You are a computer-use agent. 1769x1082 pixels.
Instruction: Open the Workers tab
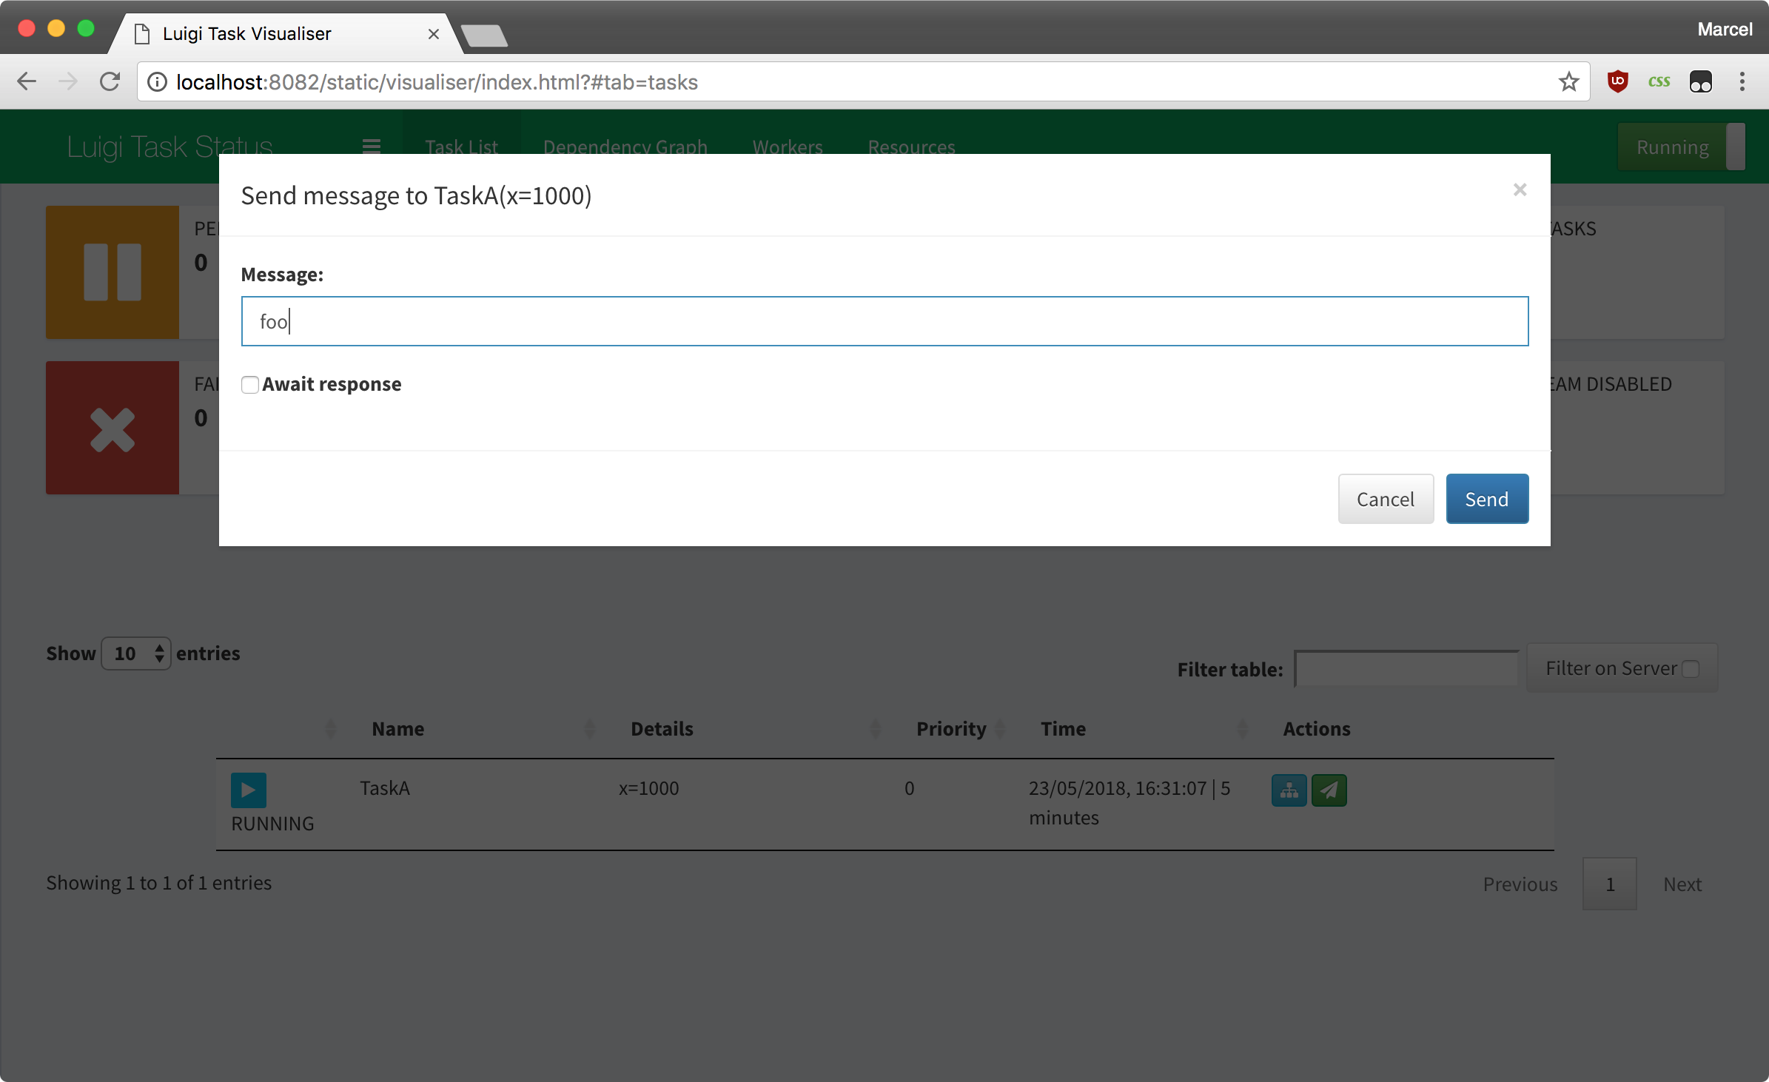click(788, 147)
